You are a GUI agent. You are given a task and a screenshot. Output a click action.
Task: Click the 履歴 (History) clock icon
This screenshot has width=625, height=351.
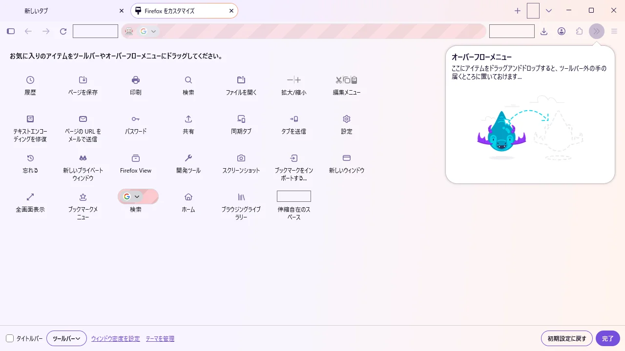(x=30, y=80)
